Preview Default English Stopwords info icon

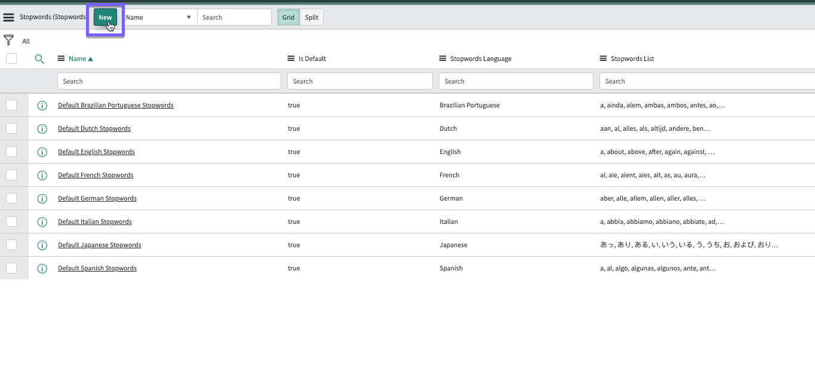click(42, 152)
